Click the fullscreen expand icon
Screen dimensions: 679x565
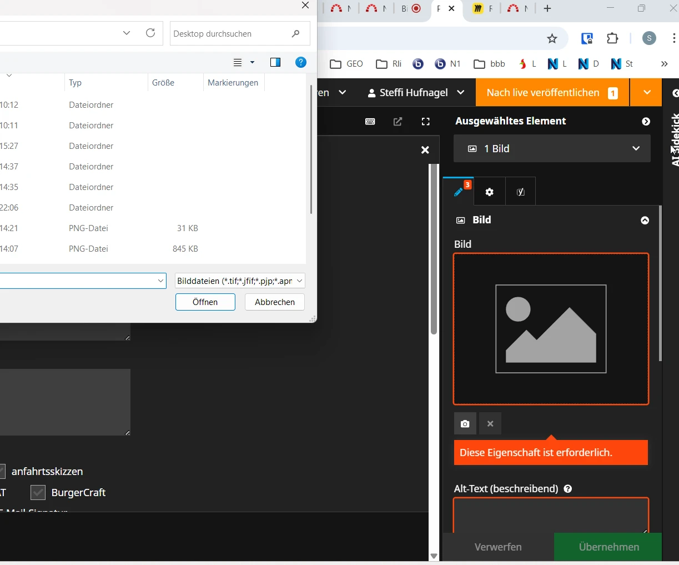coord(426,122)
